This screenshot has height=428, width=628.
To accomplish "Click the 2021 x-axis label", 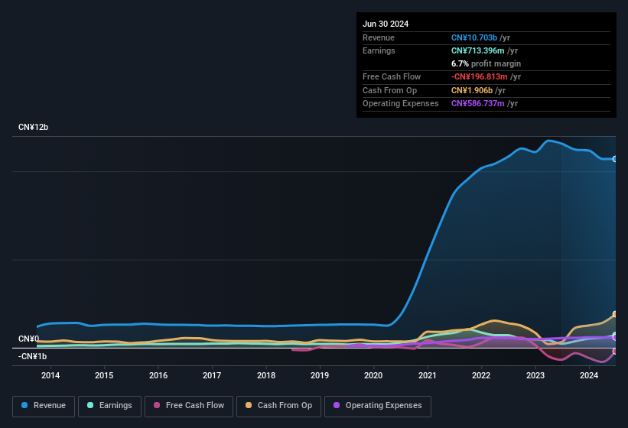I will 428,375.
